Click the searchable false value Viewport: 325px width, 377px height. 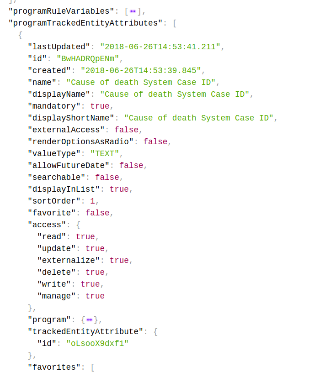[x=107, y=178]
